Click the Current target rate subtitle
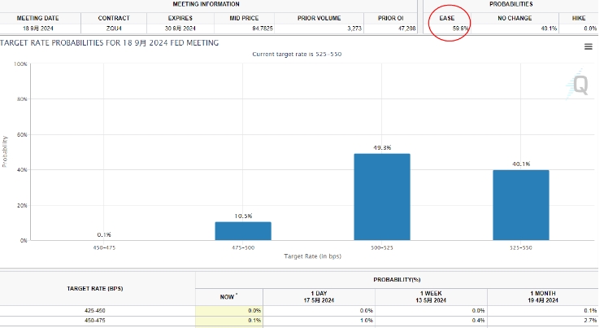The image size is (604, 328). [297, 55]
